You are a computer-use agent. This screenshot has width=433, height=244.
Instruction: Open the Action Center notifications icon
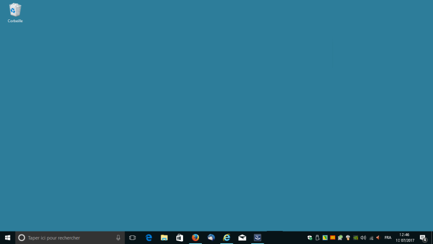(423, 238)
